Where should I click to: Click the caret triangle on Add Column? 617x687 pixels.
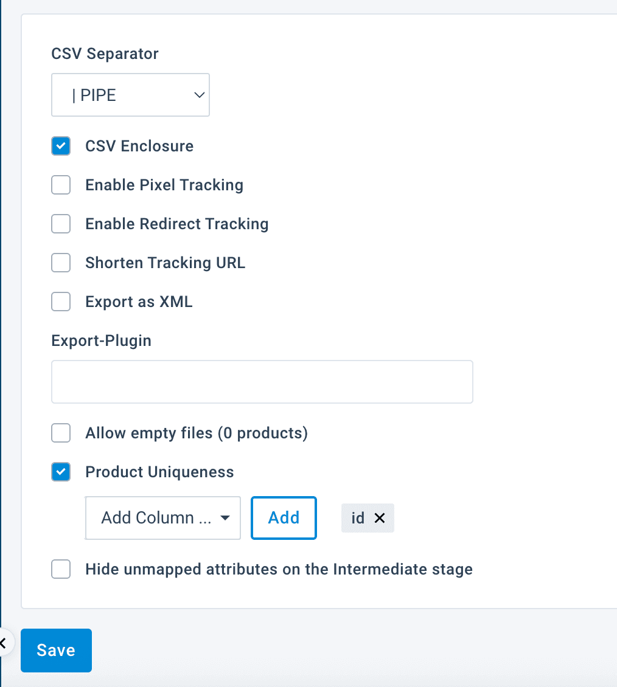225,518
